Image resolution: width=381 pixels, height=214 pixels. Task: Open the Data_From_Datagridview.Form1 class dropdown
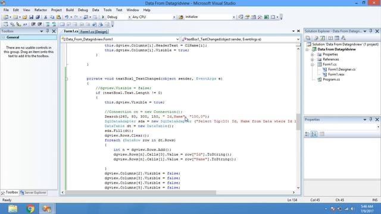(x=177, y=39)
